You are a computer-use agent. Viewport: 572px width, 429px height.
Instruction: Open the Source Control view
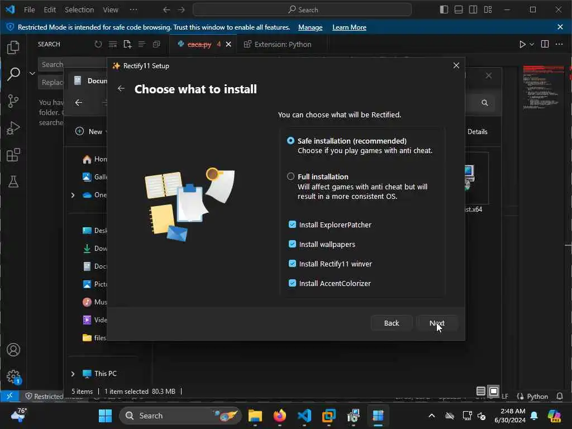pyautogui.click(x=13, y=101)
